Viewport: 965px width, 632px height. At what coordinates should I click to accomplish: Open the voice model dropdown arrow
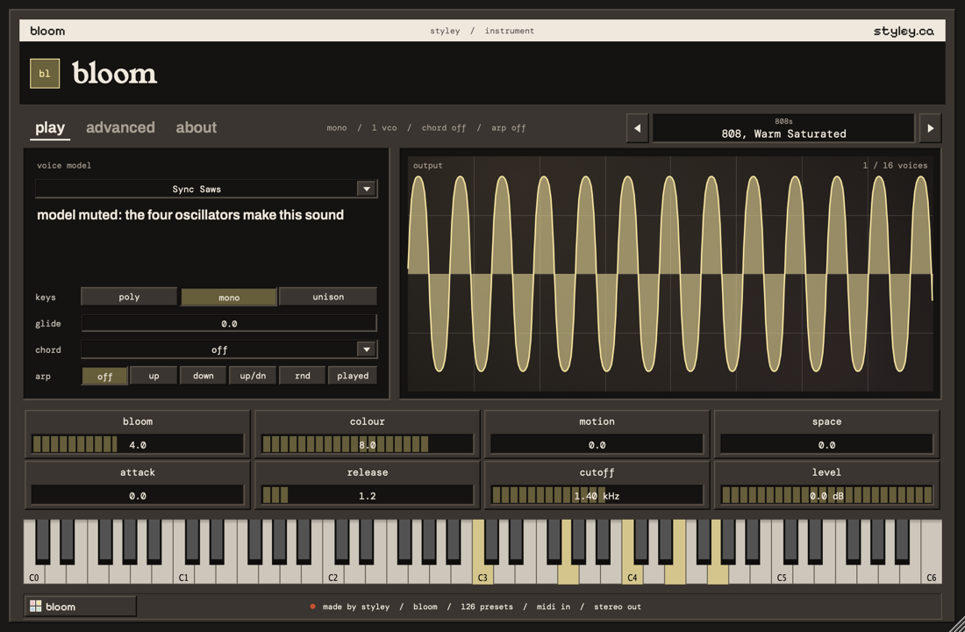[x=366, y=189]
